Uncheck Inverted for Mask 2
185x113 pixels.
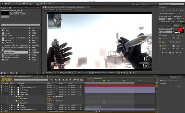pyautogui.click(x=56, y=97)
